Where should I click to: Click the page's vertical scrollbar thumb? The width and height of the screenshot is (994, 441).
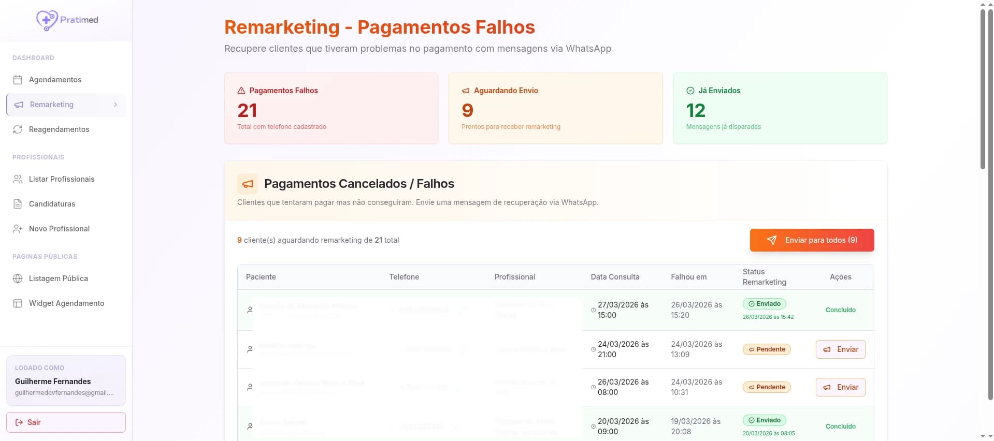[x=983, y=88]
